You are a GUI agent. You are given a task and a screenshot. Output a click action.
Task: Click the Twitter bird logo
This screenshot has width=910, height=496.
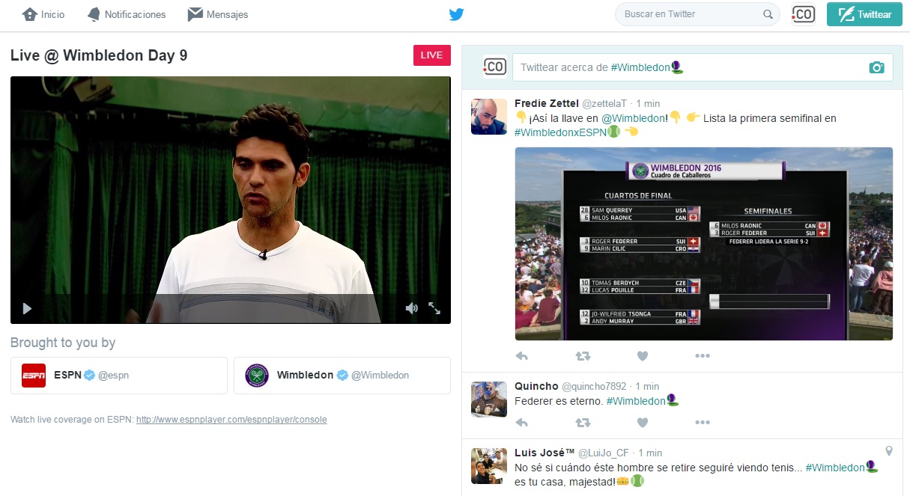[456, 14]
